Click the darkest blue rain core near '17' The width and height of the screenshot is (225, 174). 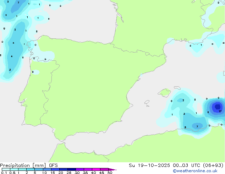(218, 107)
